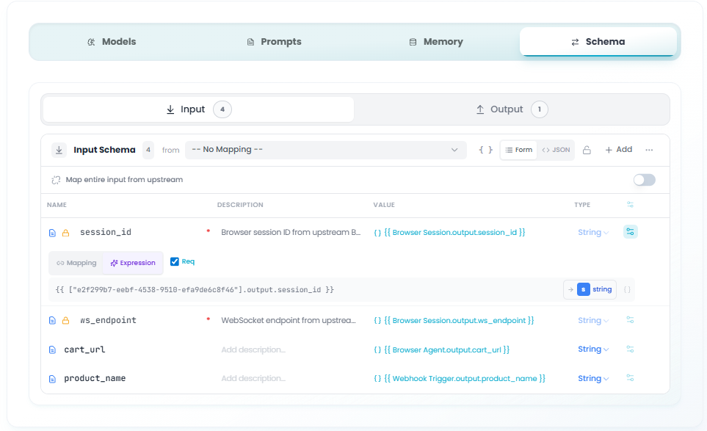Select the ws_endpoint field name
This screenshot has width=707, height=431.
(x=108, y=320)
